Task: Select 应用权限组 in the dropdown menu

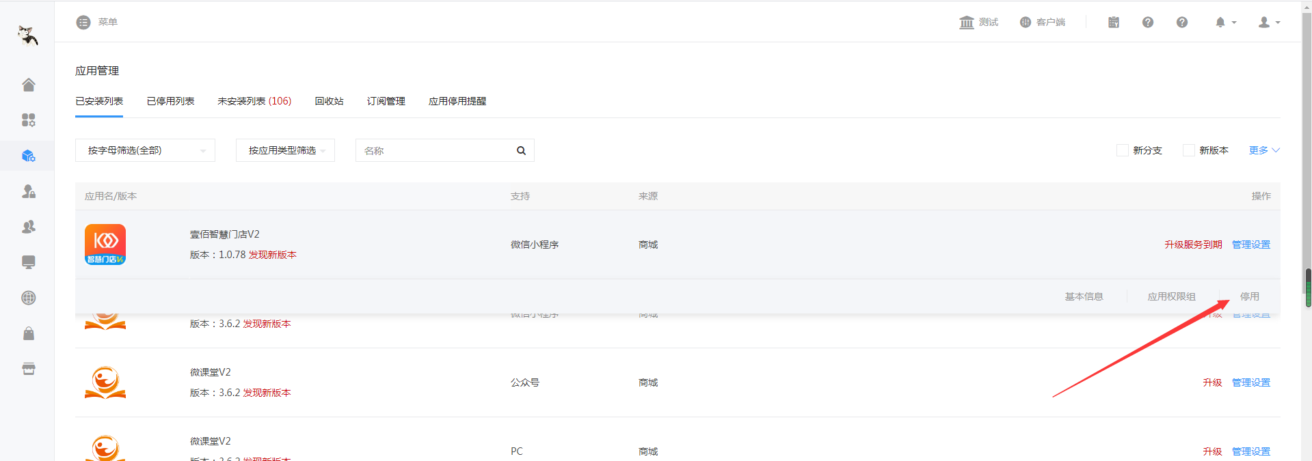Action: pos(1171,296)
